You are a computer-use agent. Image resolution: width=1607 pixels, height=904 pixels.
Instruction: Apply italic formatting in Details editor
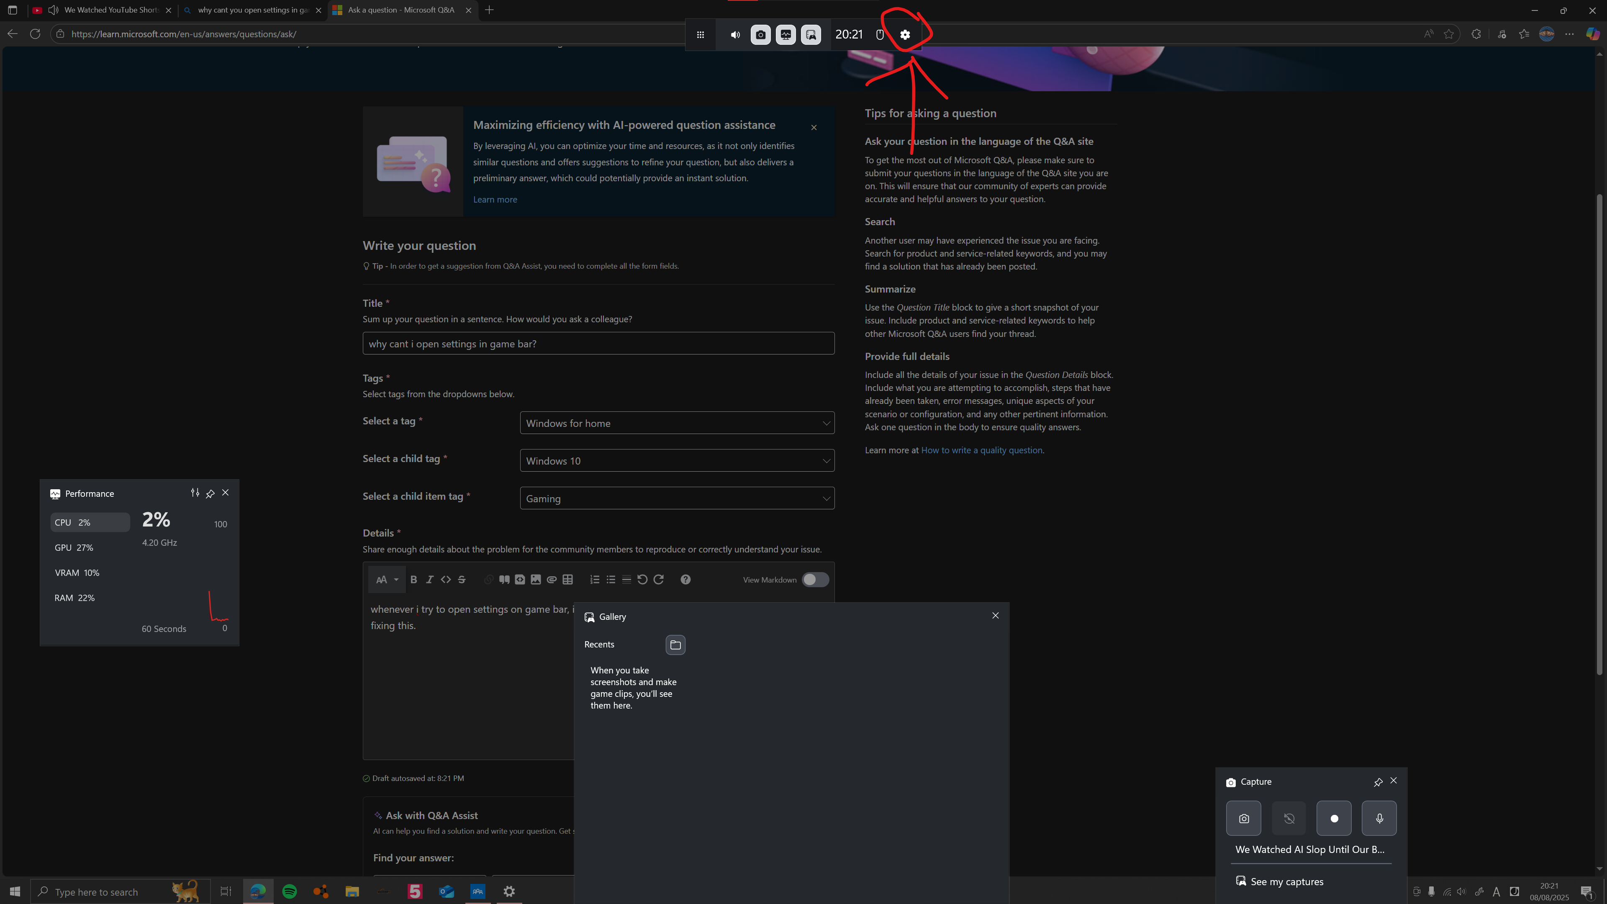[429, 580]
